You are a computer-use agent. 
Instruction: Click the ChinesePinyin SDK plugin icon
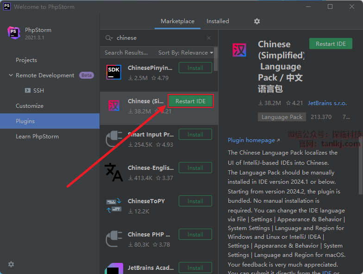click(x=114, y=72)
